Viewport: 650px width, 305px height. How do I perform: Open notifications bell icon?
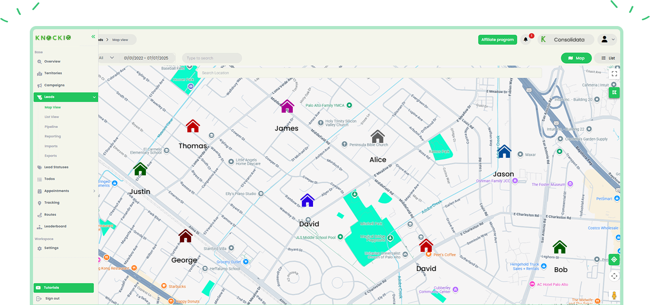tap(526, 39)
